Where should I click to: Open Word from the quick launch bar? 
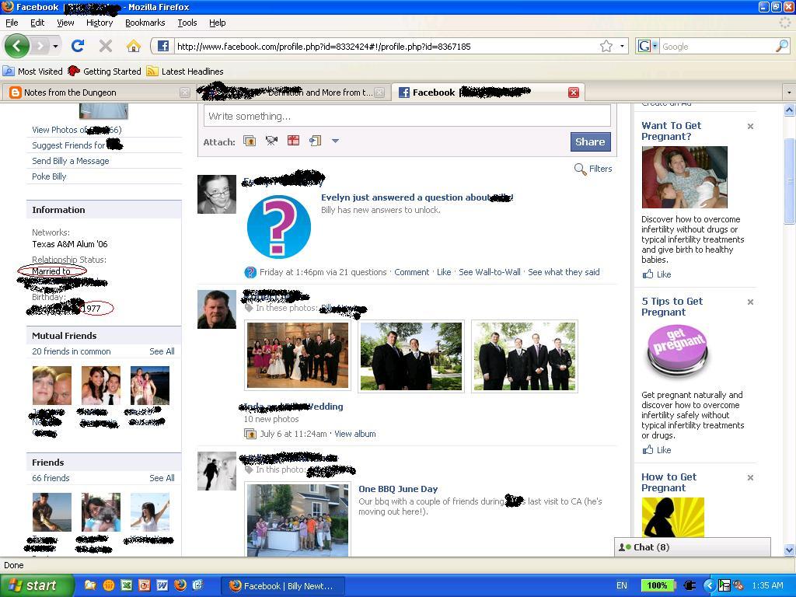coord(162,585)
